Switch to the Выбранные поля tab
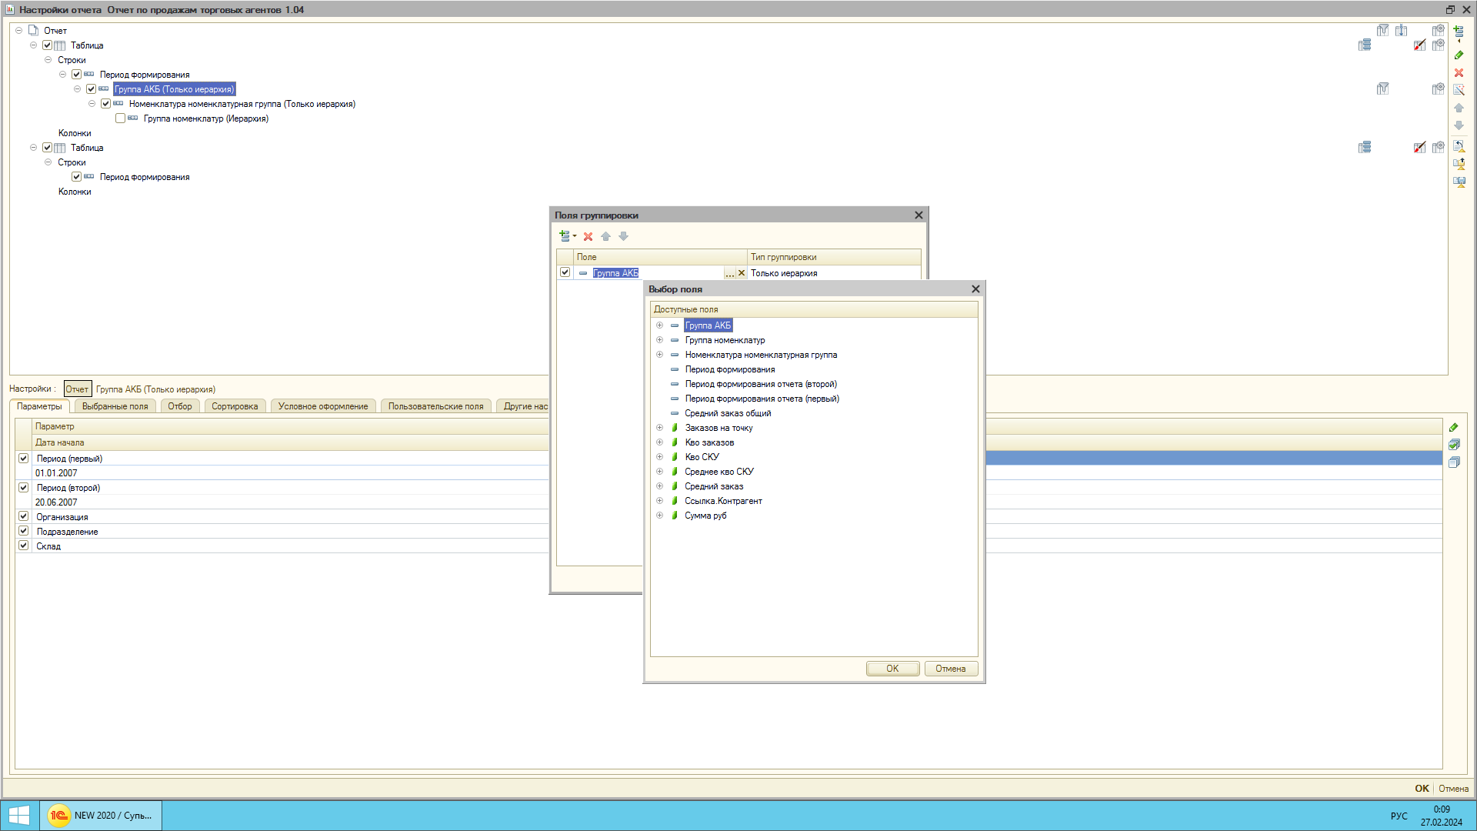 (x=115, y=406)
